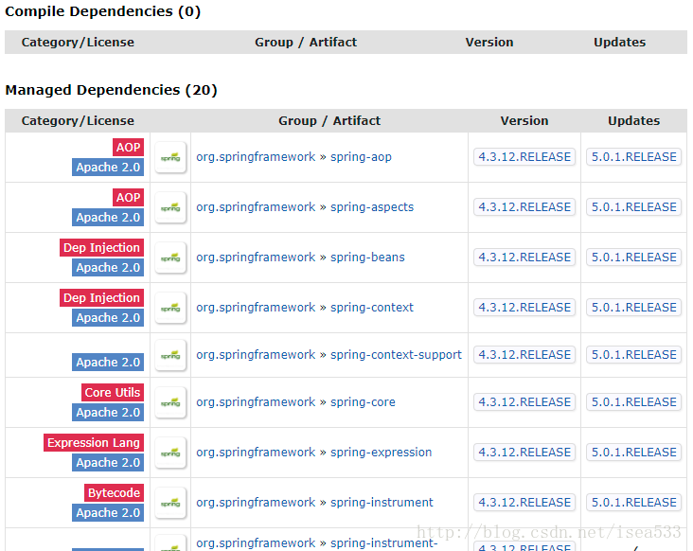Select the Spring logo icon in spring-context-support row

(x=170, y=355)
